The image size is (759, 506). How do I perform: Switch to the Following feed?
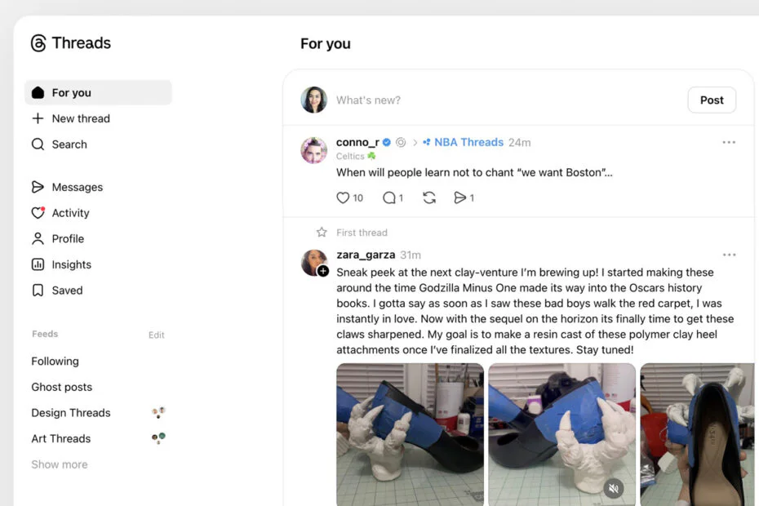pos(55,361)
